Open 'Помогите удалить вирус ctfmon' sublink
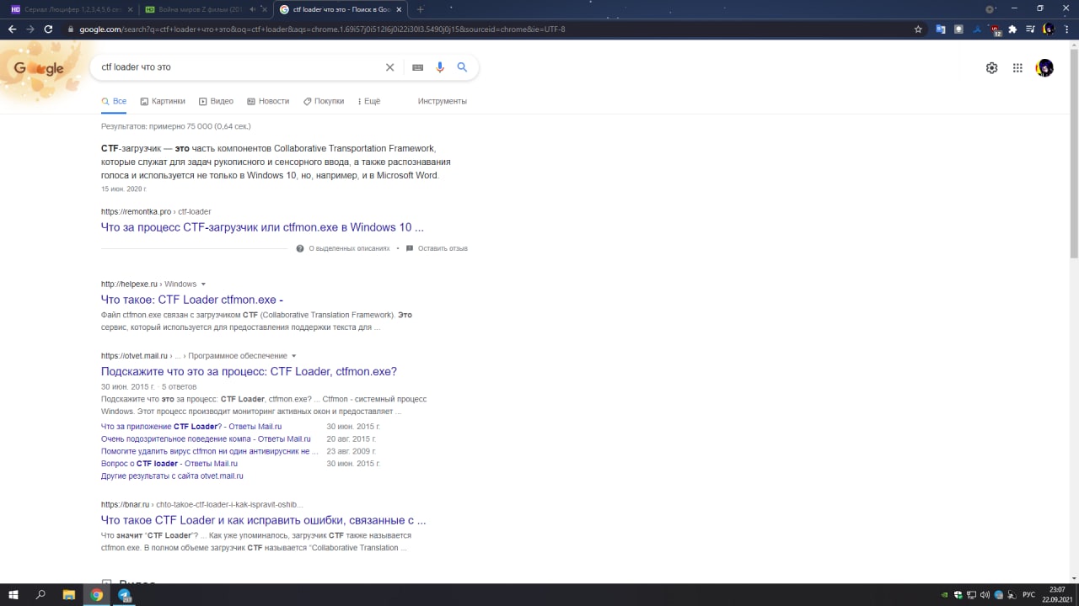 (x=210, y=451)
